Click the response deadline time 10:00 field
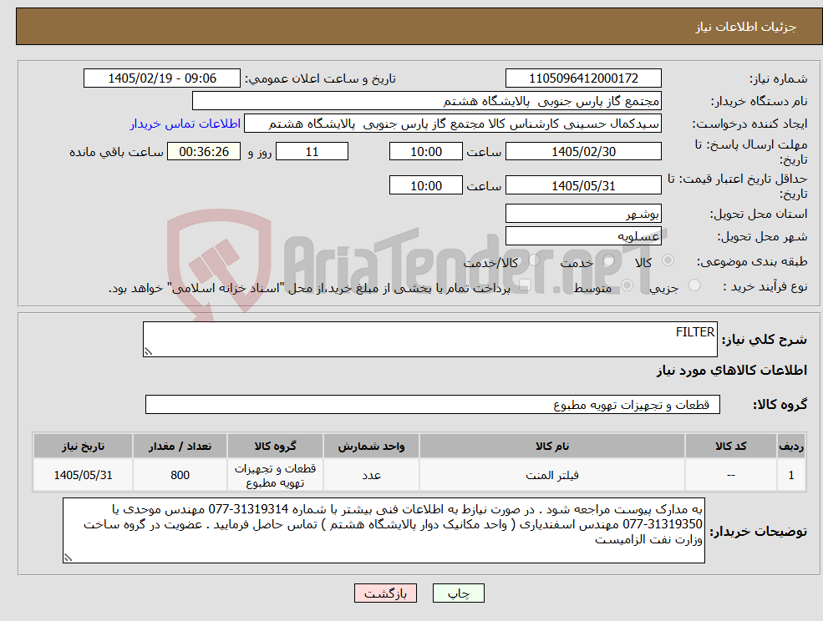The width and height of the screenshot is (823, 621). (425, 152)
